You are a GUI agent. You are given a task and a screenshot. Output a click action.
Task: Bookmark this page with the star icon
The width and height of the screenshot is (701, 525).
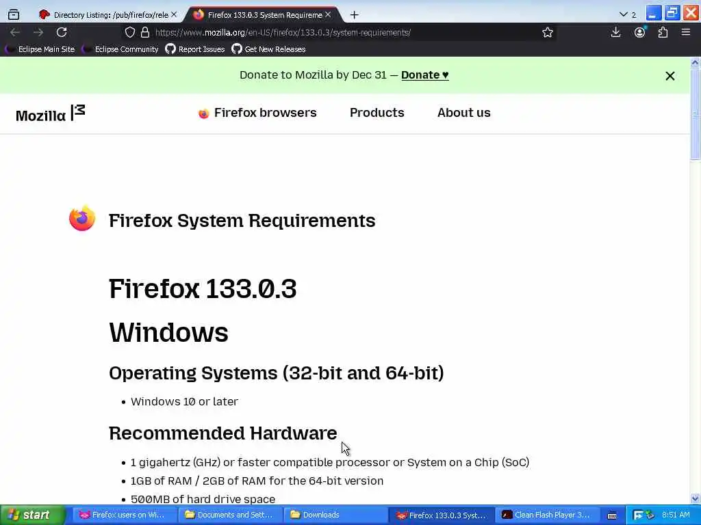coord(547,32)
